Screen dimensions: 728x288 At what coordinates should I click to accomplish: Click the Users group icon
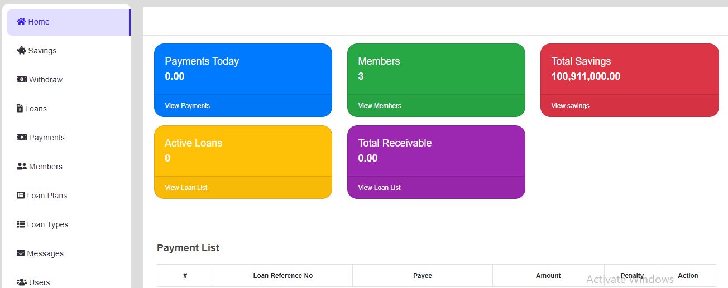coord(22,282)
